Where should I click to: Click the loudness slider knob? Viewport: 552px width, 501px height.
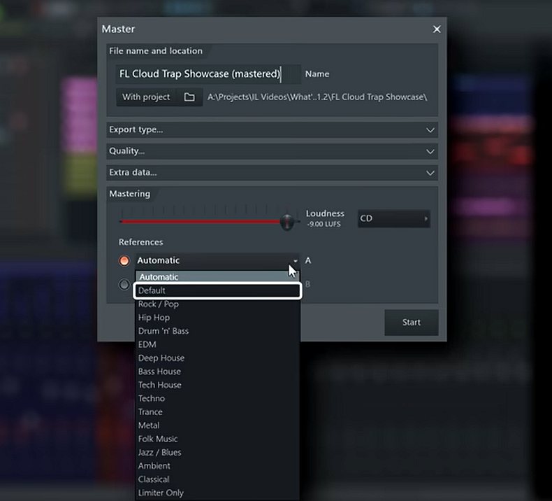[x=287, y=222]
